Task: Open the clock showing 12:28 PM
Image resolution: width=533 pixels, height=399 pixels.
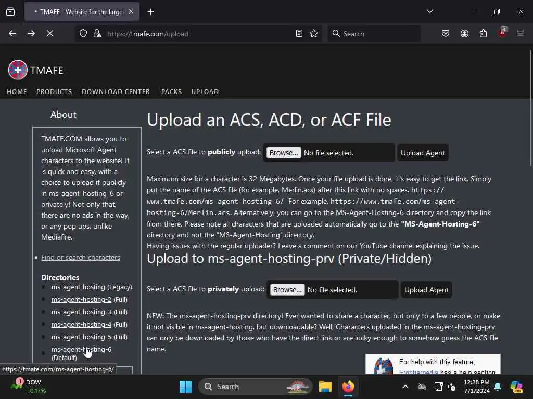Action: pyautogui.click(x=477, y=387)
